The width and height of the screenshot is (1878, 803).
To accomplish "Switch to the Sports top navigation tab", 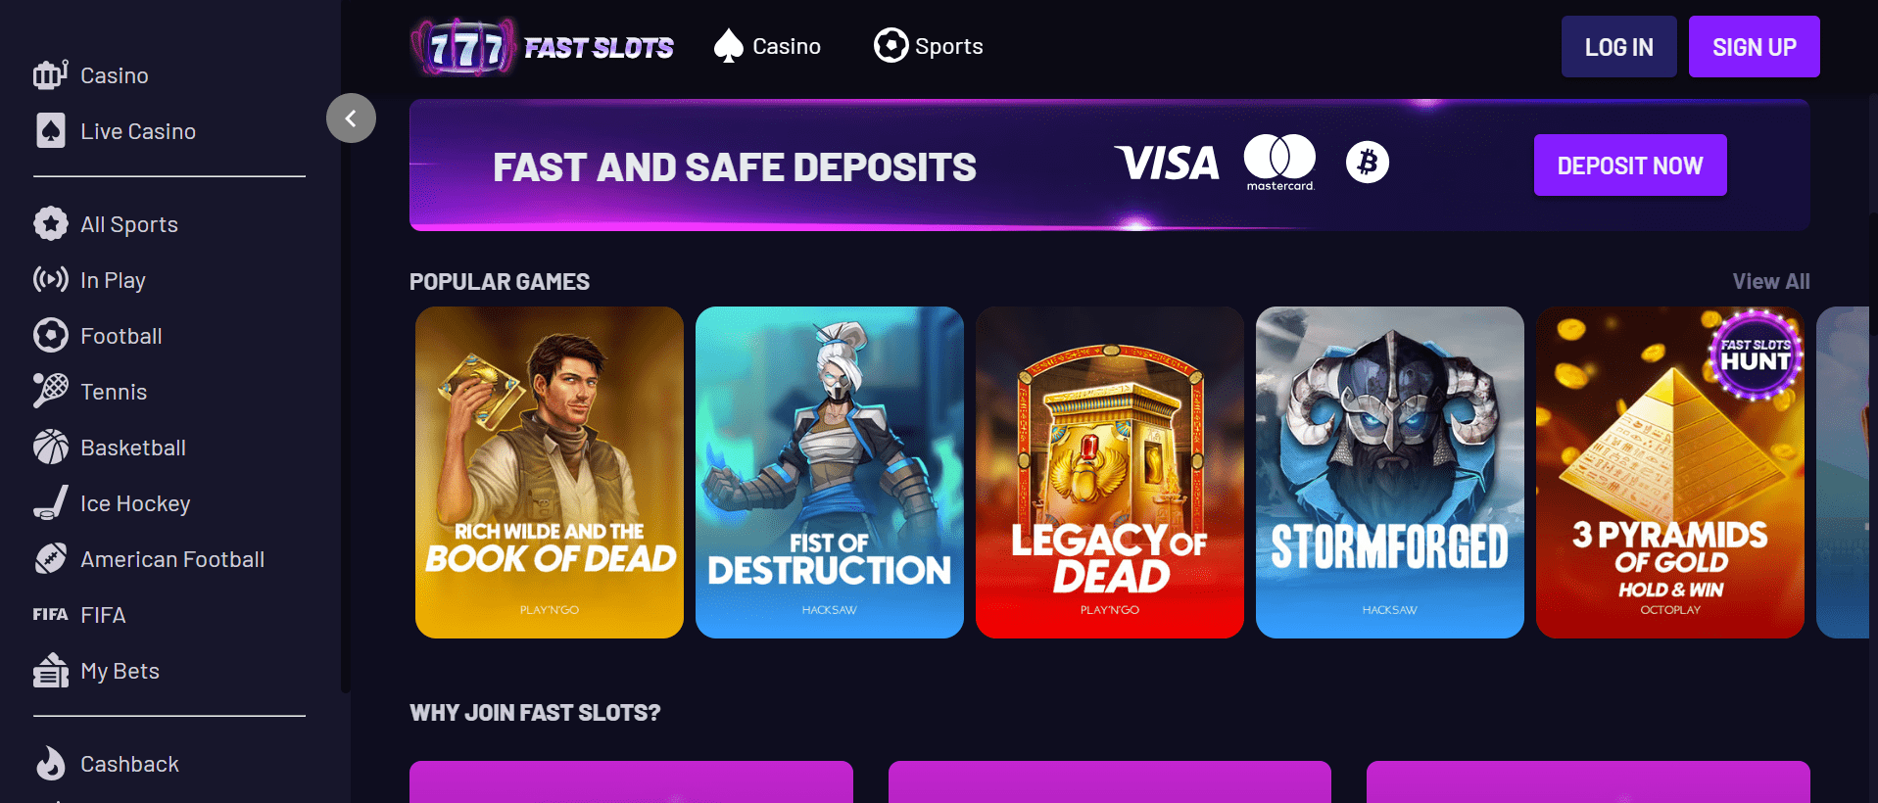I will pyautogui.click(x=928, y=46).
